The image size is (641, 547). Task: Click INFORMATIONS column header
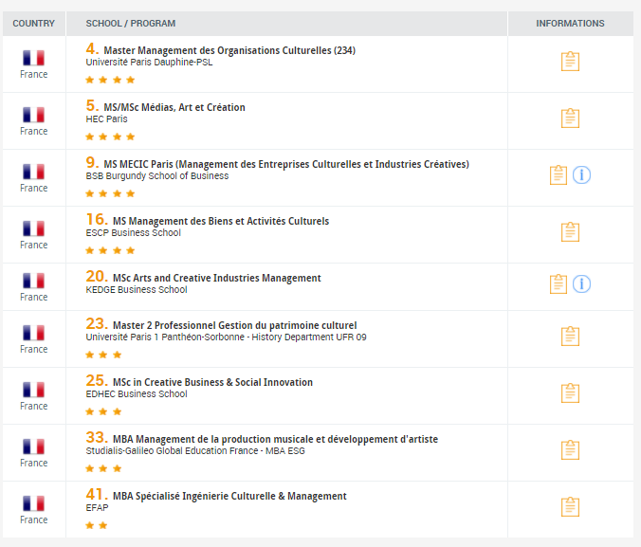570,24
